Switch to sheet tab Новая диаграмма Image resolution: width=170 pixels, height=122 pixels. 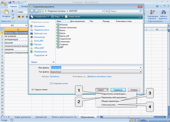tap(23, 117)
